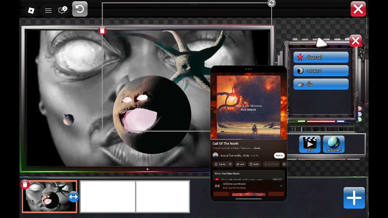Click the One Last Mission album art

tap(249, 107)
